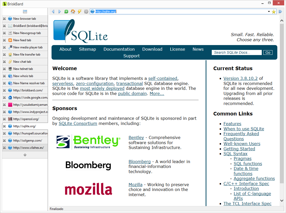Close the New telnet tab
Screen dimensions: 286x213
(4, 69)
